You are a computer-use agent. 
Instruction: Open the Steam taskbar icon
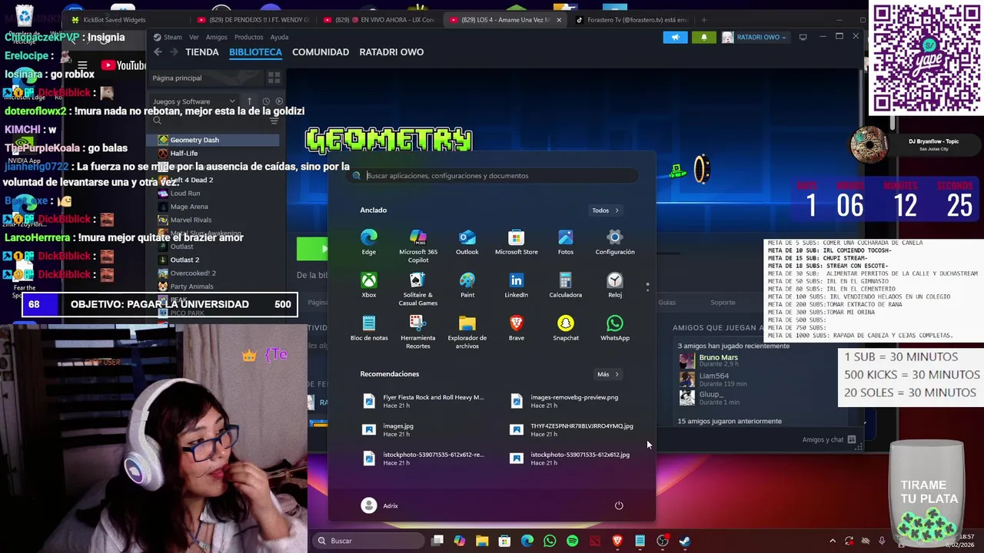tap(685, 541)
